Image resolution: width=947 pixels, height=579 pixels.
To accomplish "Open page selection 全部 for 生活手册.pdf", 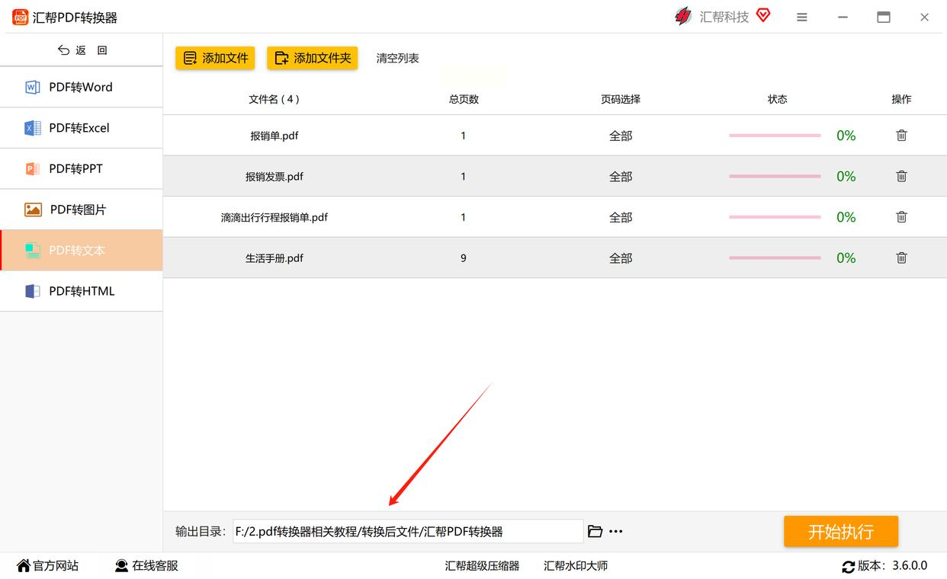I will point(621,258).
